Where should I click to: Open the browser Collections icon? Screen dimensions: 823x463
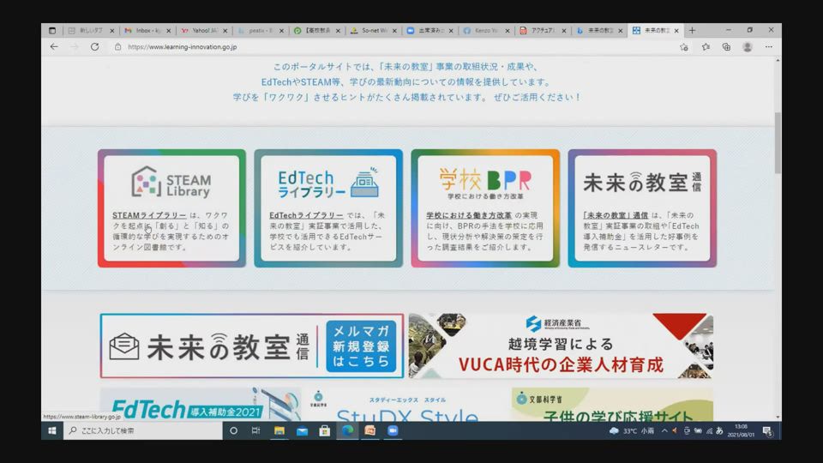[x=726, y=47]
